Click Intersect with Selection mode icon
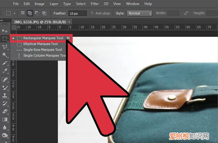 (44, 13)
